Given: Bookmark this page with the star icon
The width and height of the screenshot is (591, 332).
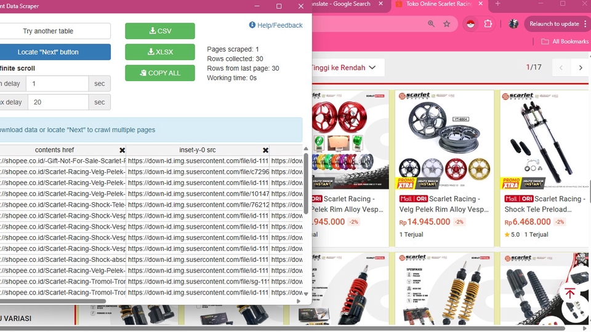Looking at the screenshot, I should click(x=447, y=24).
